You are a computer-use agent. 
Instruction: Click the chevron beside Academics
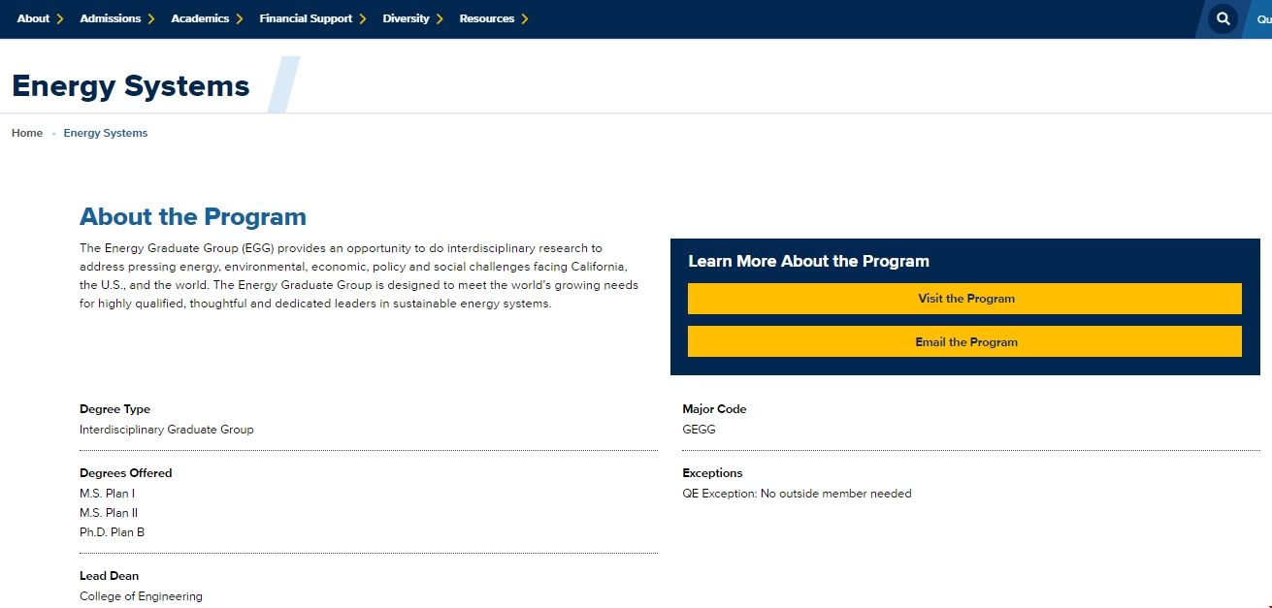click(x=240, y=19)
